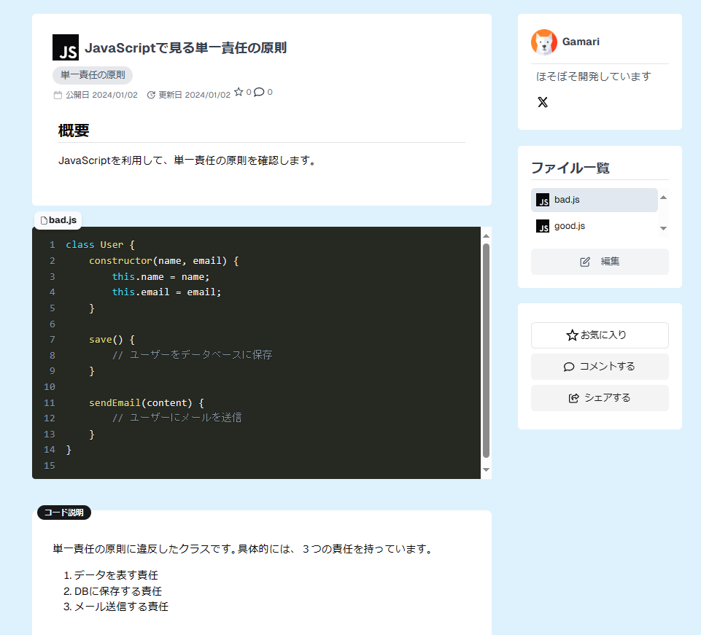This screenshot has height=635, width=701.
Task: Open the Gamari username link
Action: 581,42
